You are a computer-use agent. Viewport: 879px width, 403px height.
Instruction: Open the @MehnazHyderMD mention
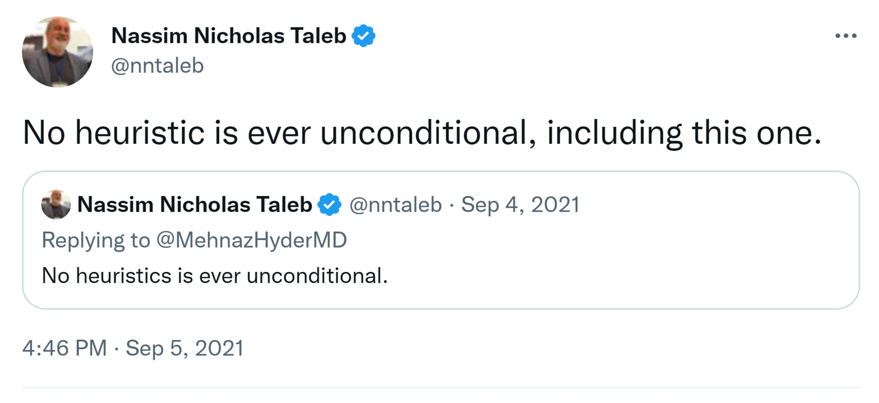pos(252,240)
